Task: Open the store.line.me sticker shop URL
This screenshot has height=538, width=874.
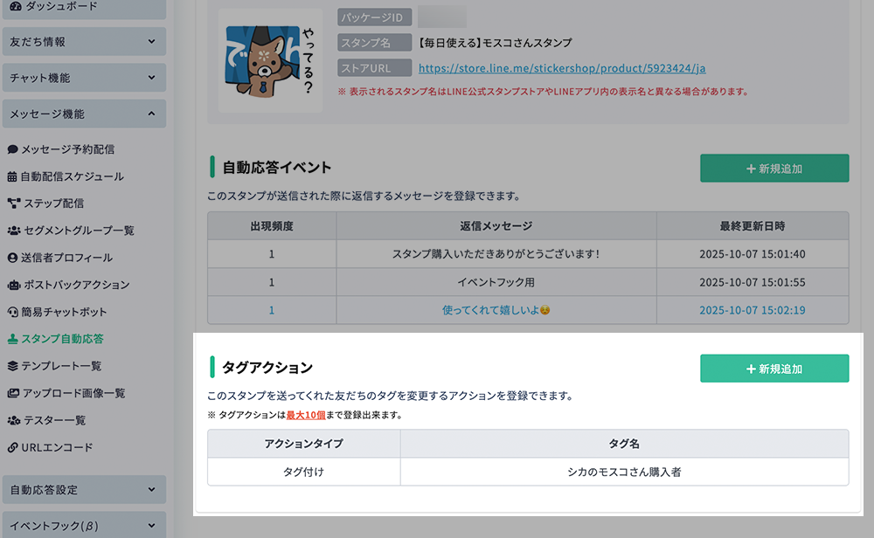Action: (562, 67)
